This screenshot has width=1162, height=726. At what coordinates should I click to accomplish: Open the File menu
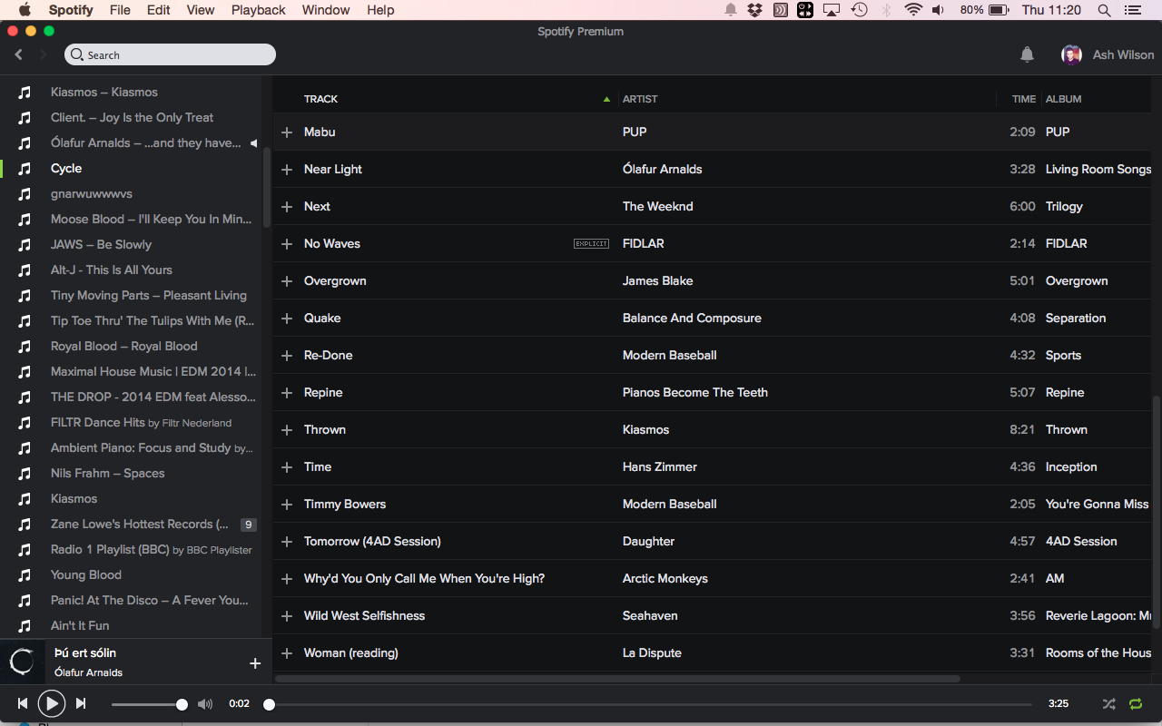[x=120, y=10]
